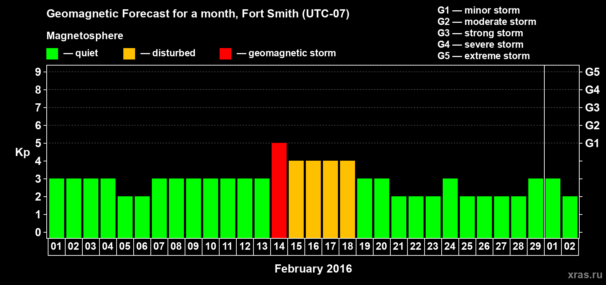
Task: Click the date label 17 on axis
Action: [x=330, y=247]
